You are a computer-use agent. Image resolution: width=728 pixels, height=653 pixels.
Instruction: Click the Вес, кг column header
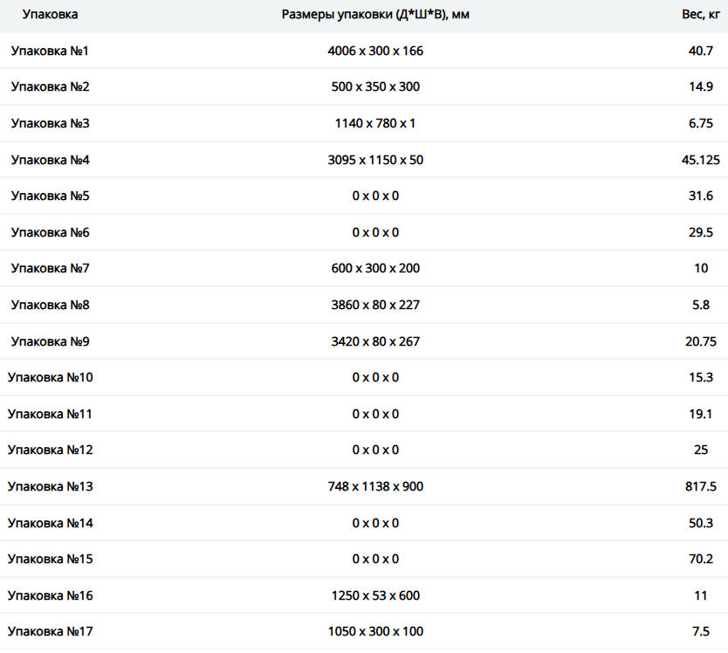pos(701,14)
